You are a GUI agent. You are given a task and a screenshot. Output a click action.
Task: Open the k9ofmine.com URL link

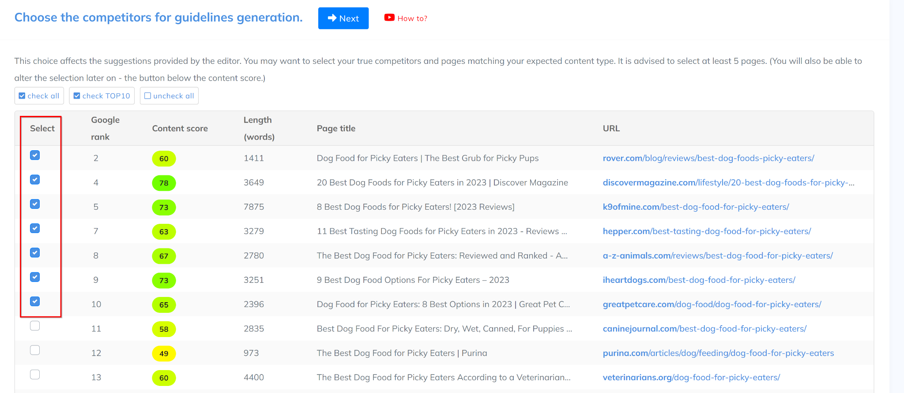(696, 207)
